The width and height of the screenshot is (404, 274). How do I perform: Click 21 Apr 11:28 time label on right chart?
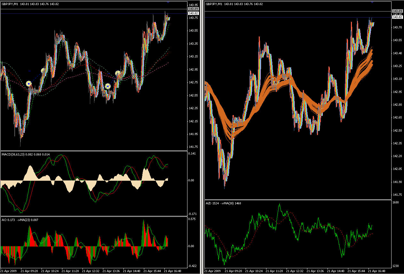[x=274, y=271]
